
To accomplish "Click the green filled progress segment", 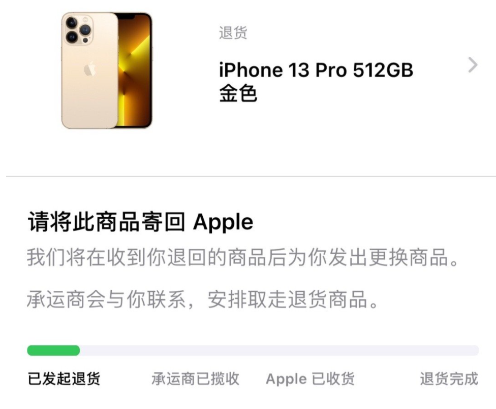I will pos(53,350).
